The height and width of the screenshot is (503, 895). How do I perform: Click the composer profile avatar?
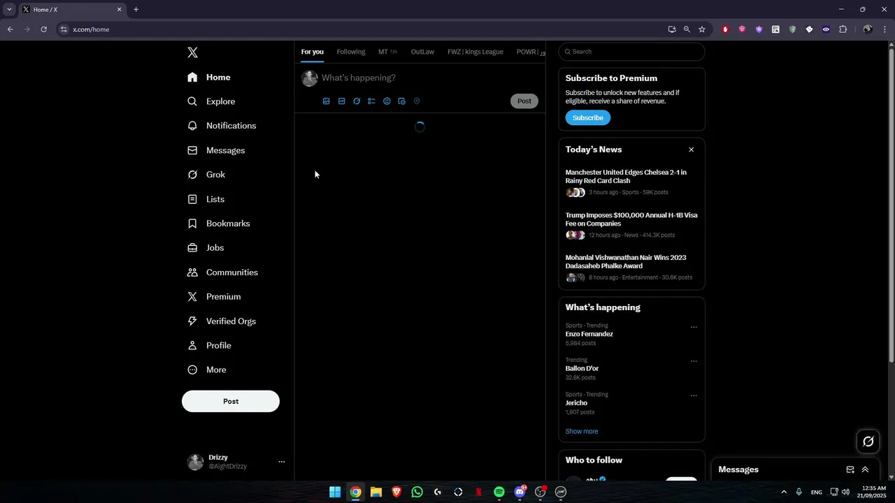coord(310,78)
